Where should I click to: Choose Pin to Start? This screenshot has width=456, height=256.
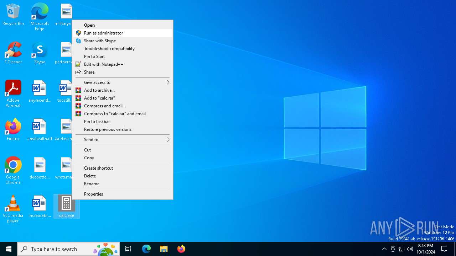point(123,57)
